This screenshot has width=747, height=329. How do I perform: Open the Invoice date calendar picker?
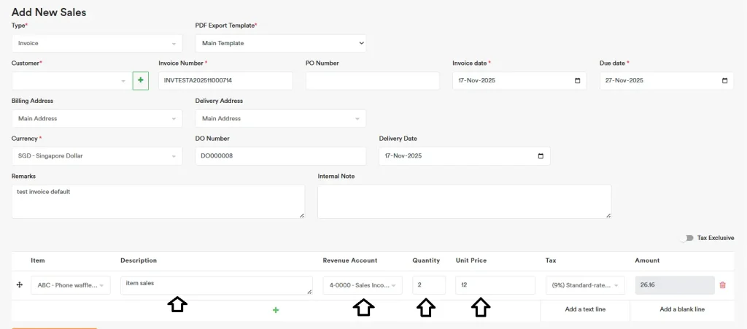578,81
